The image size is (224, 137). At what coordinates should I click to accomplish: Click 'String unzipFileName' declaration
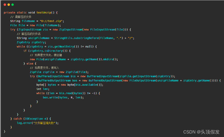tap(33, 38)
